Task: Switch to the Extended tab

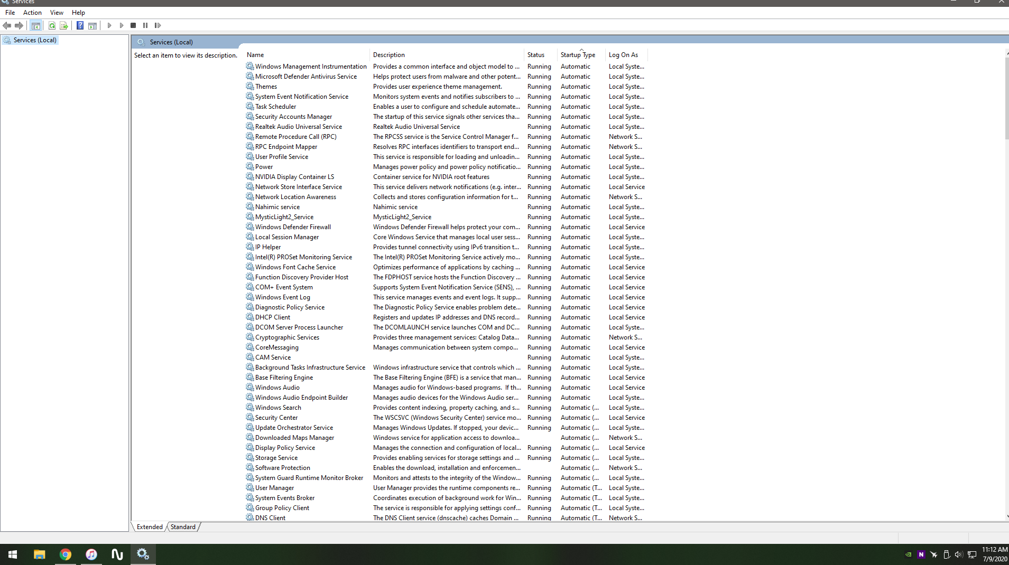Action: click(150, 527)
